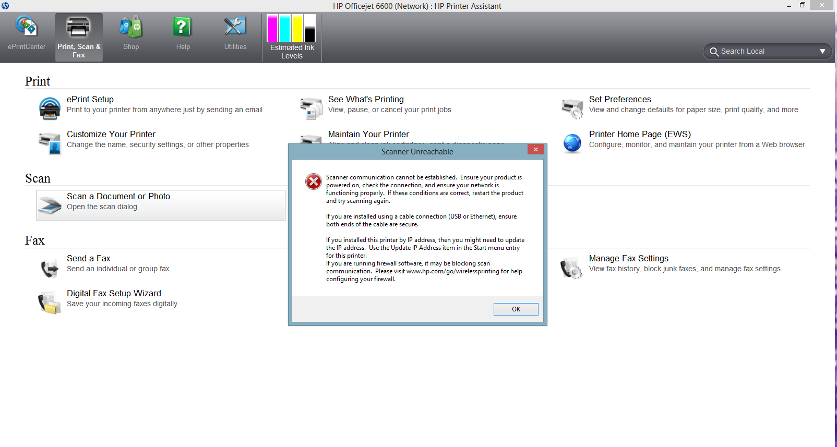The width and height of the screenshot is (837, 447).
Task: Open the Set Preferences link
Action: pos(620,99)
